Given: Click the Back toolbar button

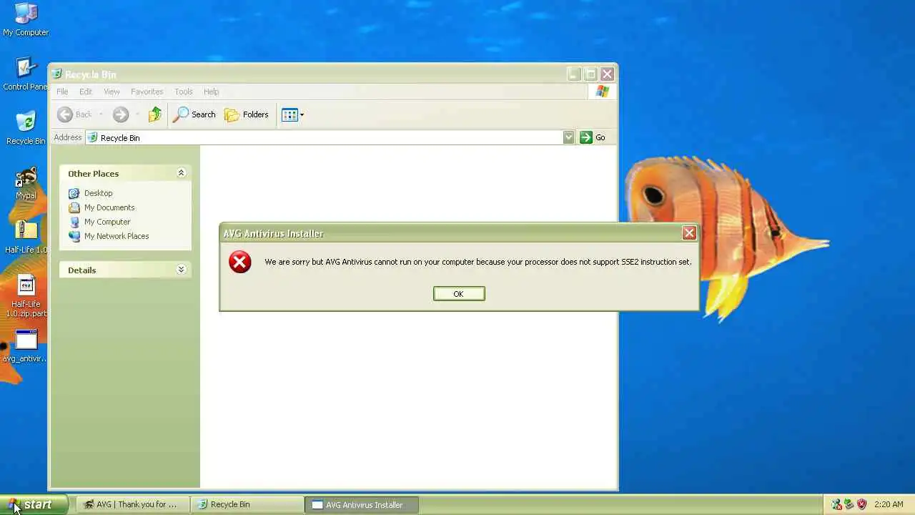Looking at the screenshot, I should 75,114.
